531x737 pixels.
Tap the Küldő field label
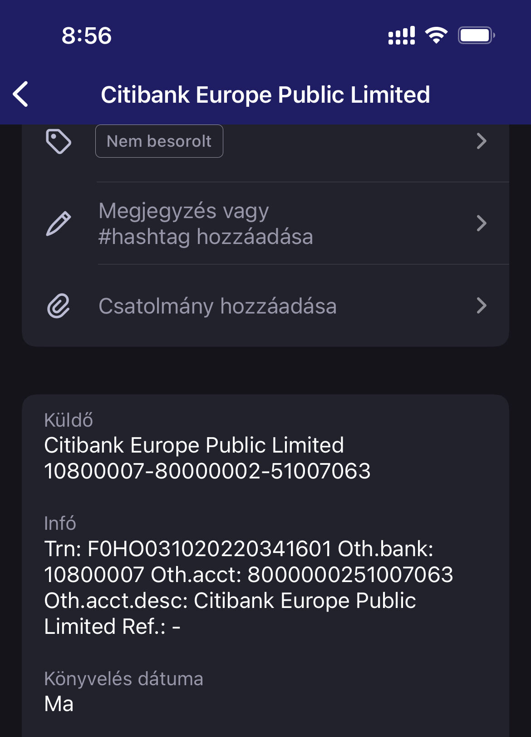pyautogui.click(x=69, y=420)
